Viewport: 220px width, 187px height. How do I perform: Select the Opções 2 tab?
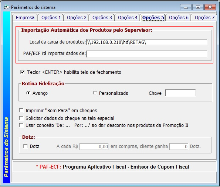(77, 18)
